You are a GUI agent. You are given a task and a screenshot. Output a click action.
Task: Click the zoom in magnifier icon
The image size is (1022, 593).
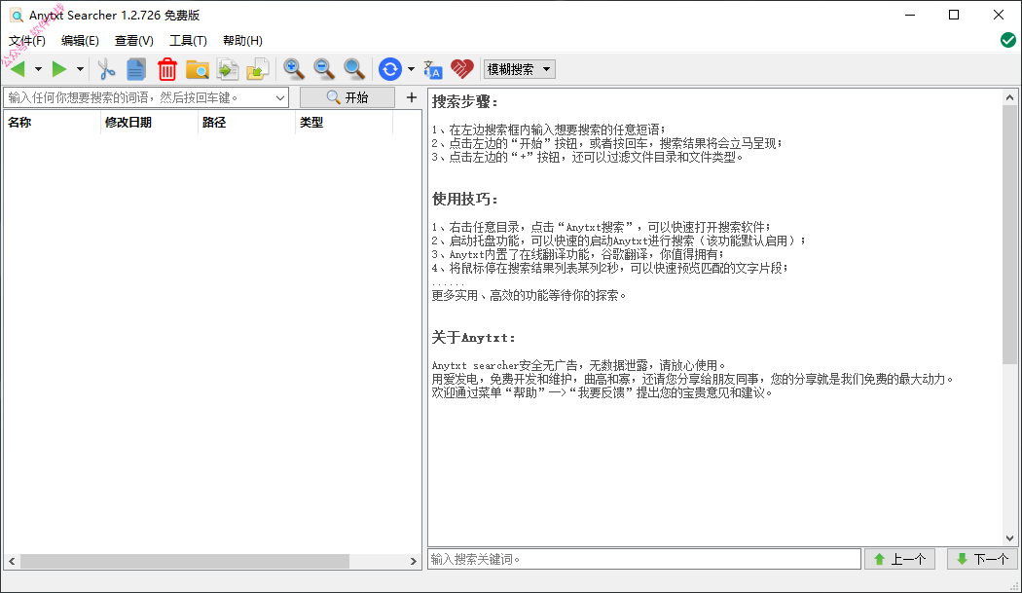coord(293,68)
